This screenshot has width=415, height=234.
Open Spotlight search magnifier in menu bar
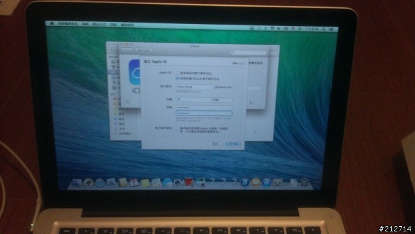(x=324, y=29)
